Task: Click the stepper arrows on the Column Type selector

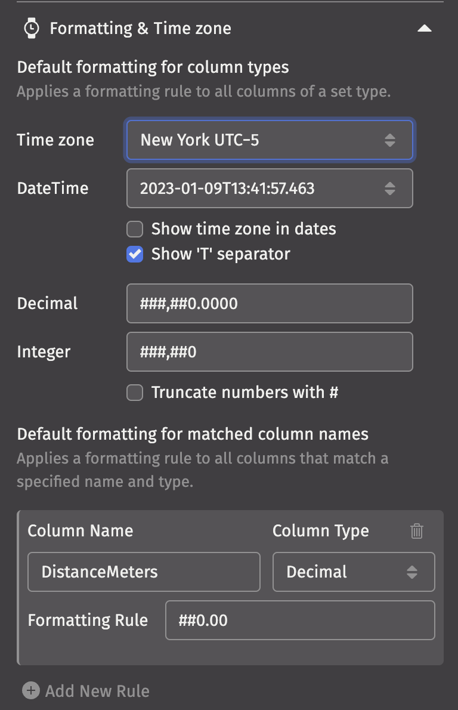Action: tap(414, 572)
